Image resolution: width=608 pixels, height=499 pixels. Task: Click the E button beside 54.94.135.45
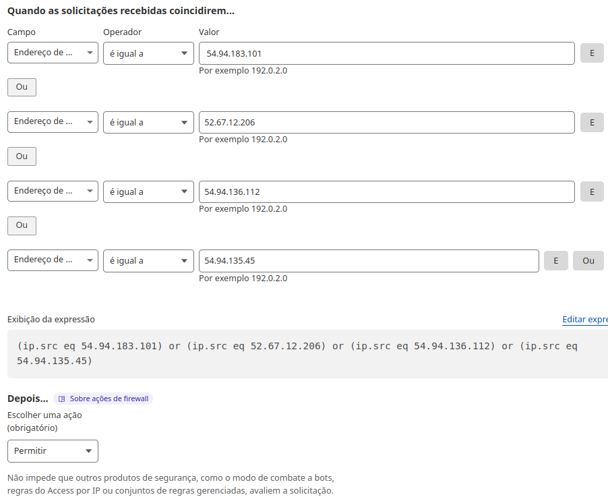(555, 261)
